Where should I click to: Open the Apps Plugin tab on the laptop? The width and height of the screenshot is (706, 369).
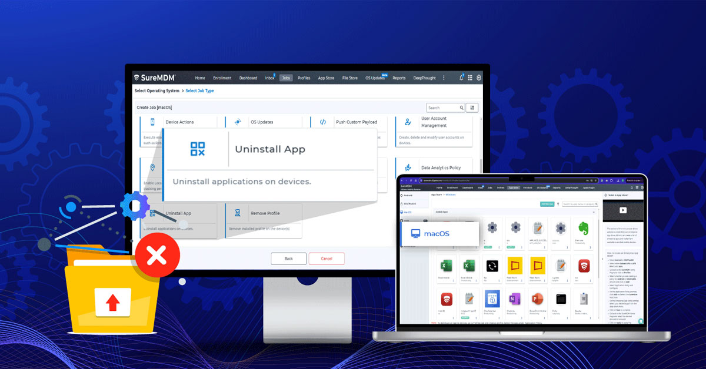pyautogui.click(x=590, y=187)
